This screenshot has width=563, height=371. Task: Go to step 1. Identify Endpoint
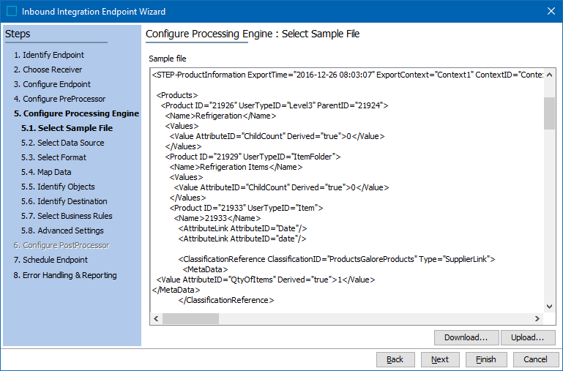[x=49, y=55]
